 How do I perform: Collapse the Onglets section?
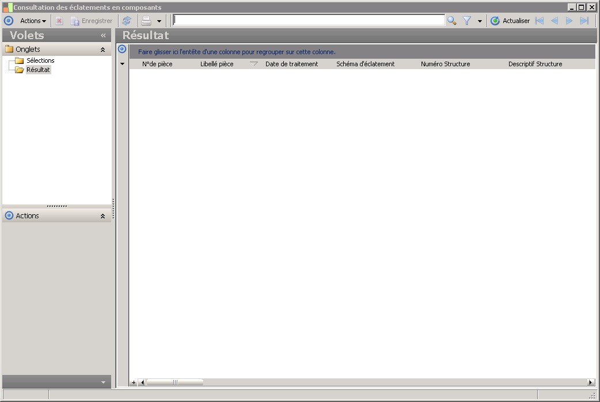coord(102,50)
